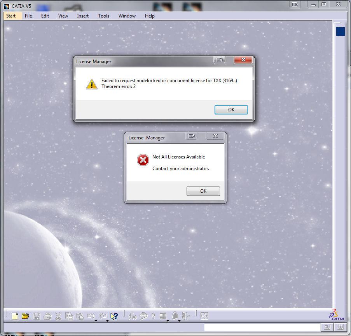This screenshot has height=336, width=351.
Task: Click the blue square icon in right sidebar
Action: [x=340, y=32]
